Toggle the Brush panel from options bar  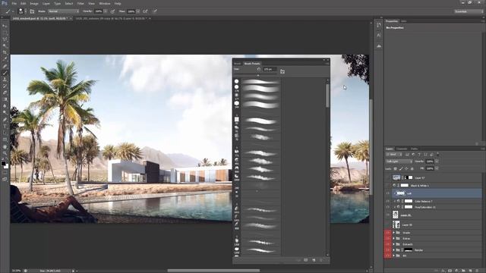tap(32, 11)
